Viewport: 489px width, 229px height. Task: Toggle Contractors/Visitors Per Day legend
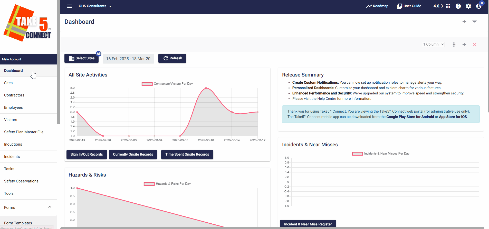tap(167, 84)
